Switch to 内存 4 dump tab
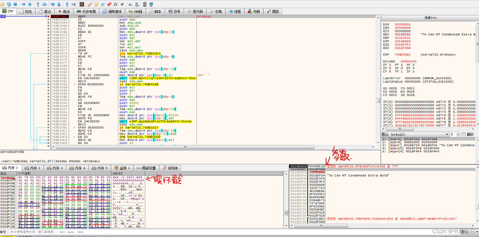Screen dimensions: 479x237 pyautogui.click(x=78, y=168)
